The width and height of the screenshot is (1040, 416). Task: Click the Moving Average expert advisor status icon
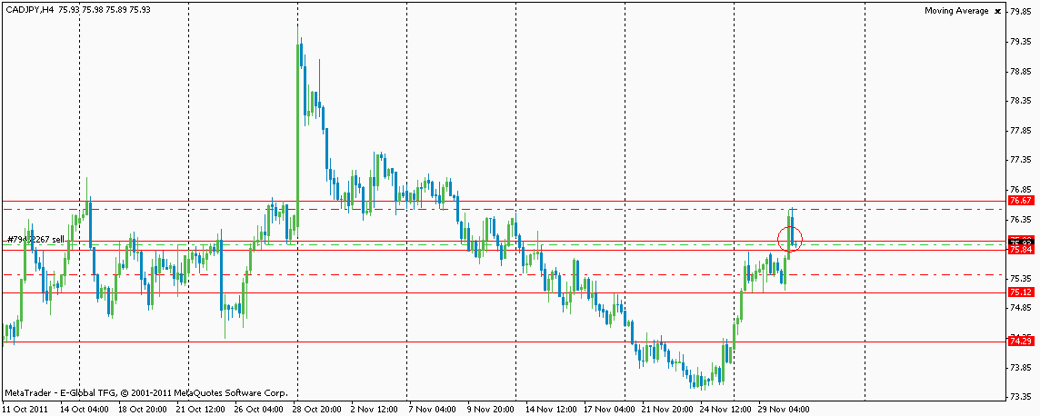click(997, 11)
